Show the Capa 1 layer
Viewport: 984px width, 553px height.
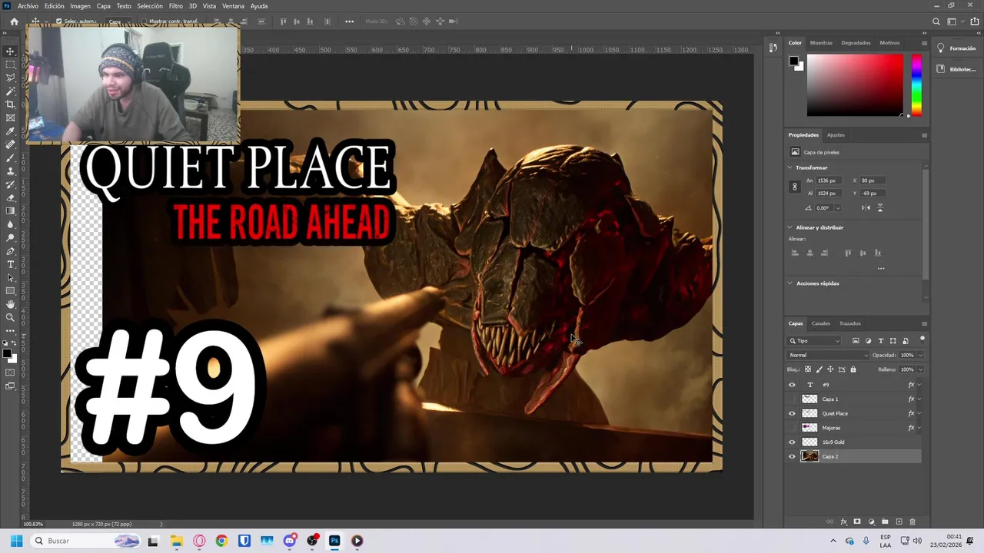tap(792, 399)
